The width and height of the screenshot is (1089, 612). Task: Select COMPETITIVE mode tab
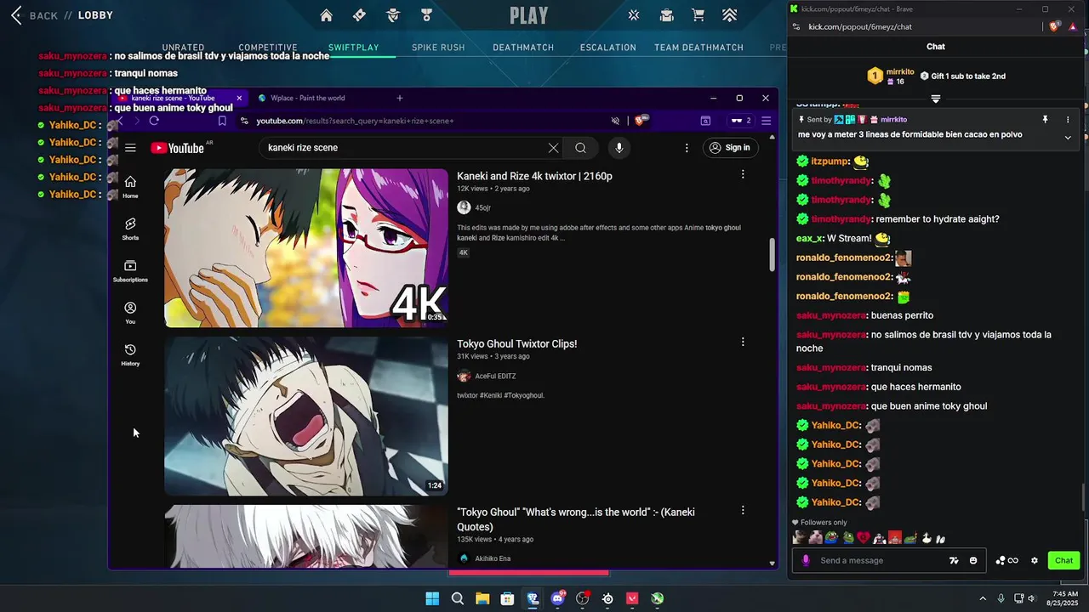pyautogui.click(x=268, y=48)
